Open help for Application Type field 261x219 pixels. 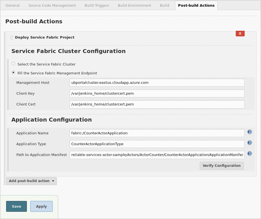point(249,143)
